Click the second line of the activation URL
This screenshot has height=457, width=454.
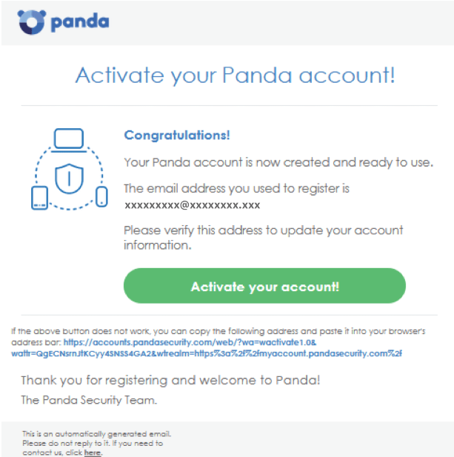point(207,353)
